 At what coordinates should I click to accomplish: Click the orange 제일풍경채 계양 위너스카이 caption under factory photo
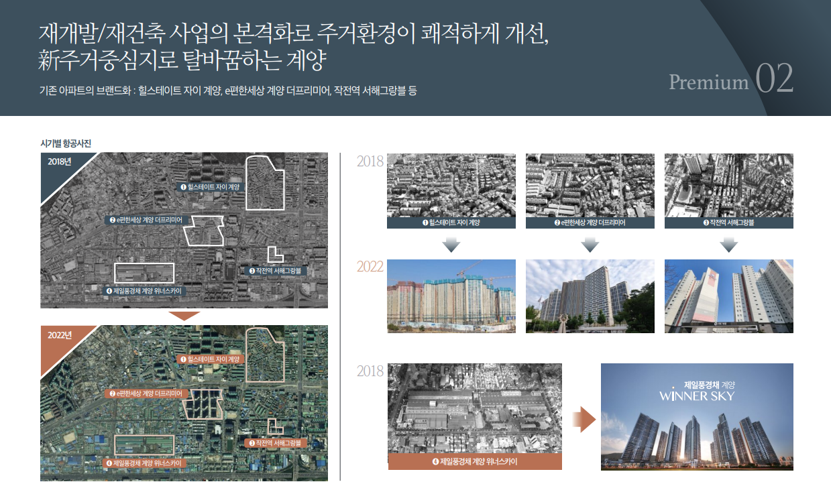click(x=475, y=462)
